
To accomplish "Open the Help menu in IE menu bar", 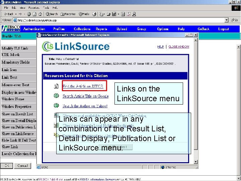I will (x=55, y=8).
